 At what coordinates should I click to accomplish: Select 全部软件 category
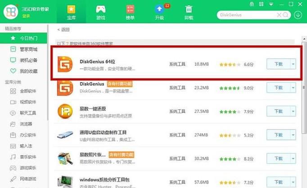pos(23,91)
